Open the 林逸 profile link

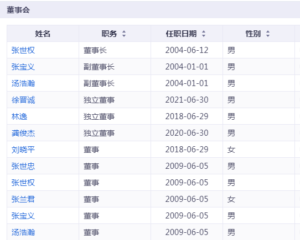[x=19, y=116]
